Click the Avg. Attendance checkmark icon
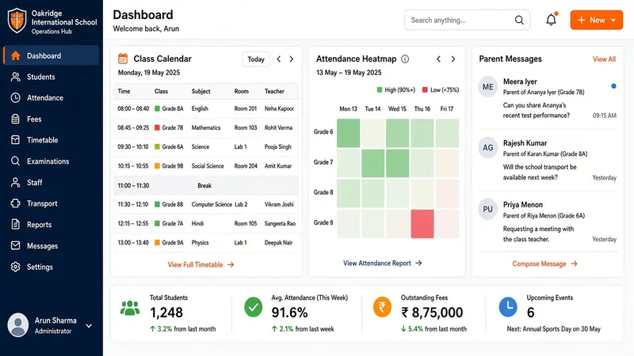634x356 pixels. coord(254,307)
